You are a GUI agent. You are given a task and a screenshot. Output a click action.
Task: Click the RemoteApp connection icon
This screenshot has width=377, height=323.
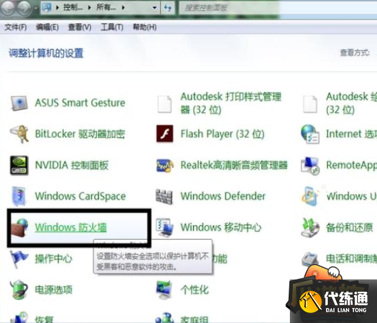pos(310,166)
